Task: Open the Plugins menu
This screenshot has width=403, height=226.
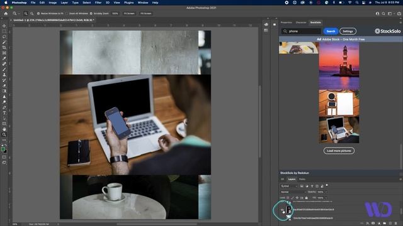Action: coord(128,3)
